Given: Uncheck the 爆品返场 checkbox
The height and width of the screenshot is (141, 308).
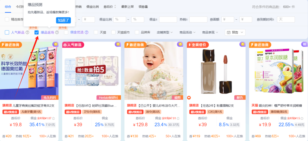Looking at the screenshot, I should point(36,32).
